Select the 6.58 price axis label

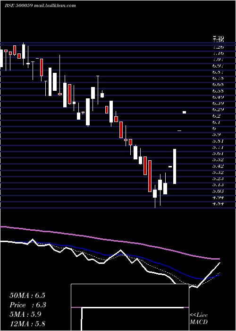(x=218, y=91)
